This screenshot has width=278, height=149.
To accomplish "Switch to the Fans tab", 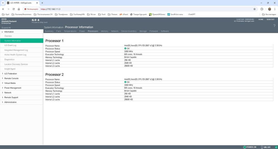I will click(58, 31).
